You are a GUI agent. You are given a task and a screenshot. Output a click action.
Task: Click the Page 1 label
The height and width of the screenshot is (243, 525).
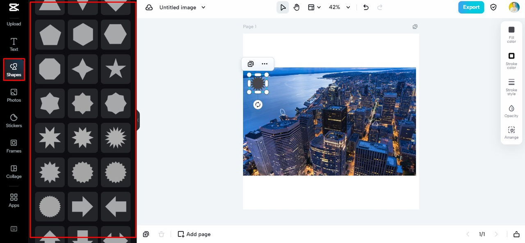(x=250, y=27)
